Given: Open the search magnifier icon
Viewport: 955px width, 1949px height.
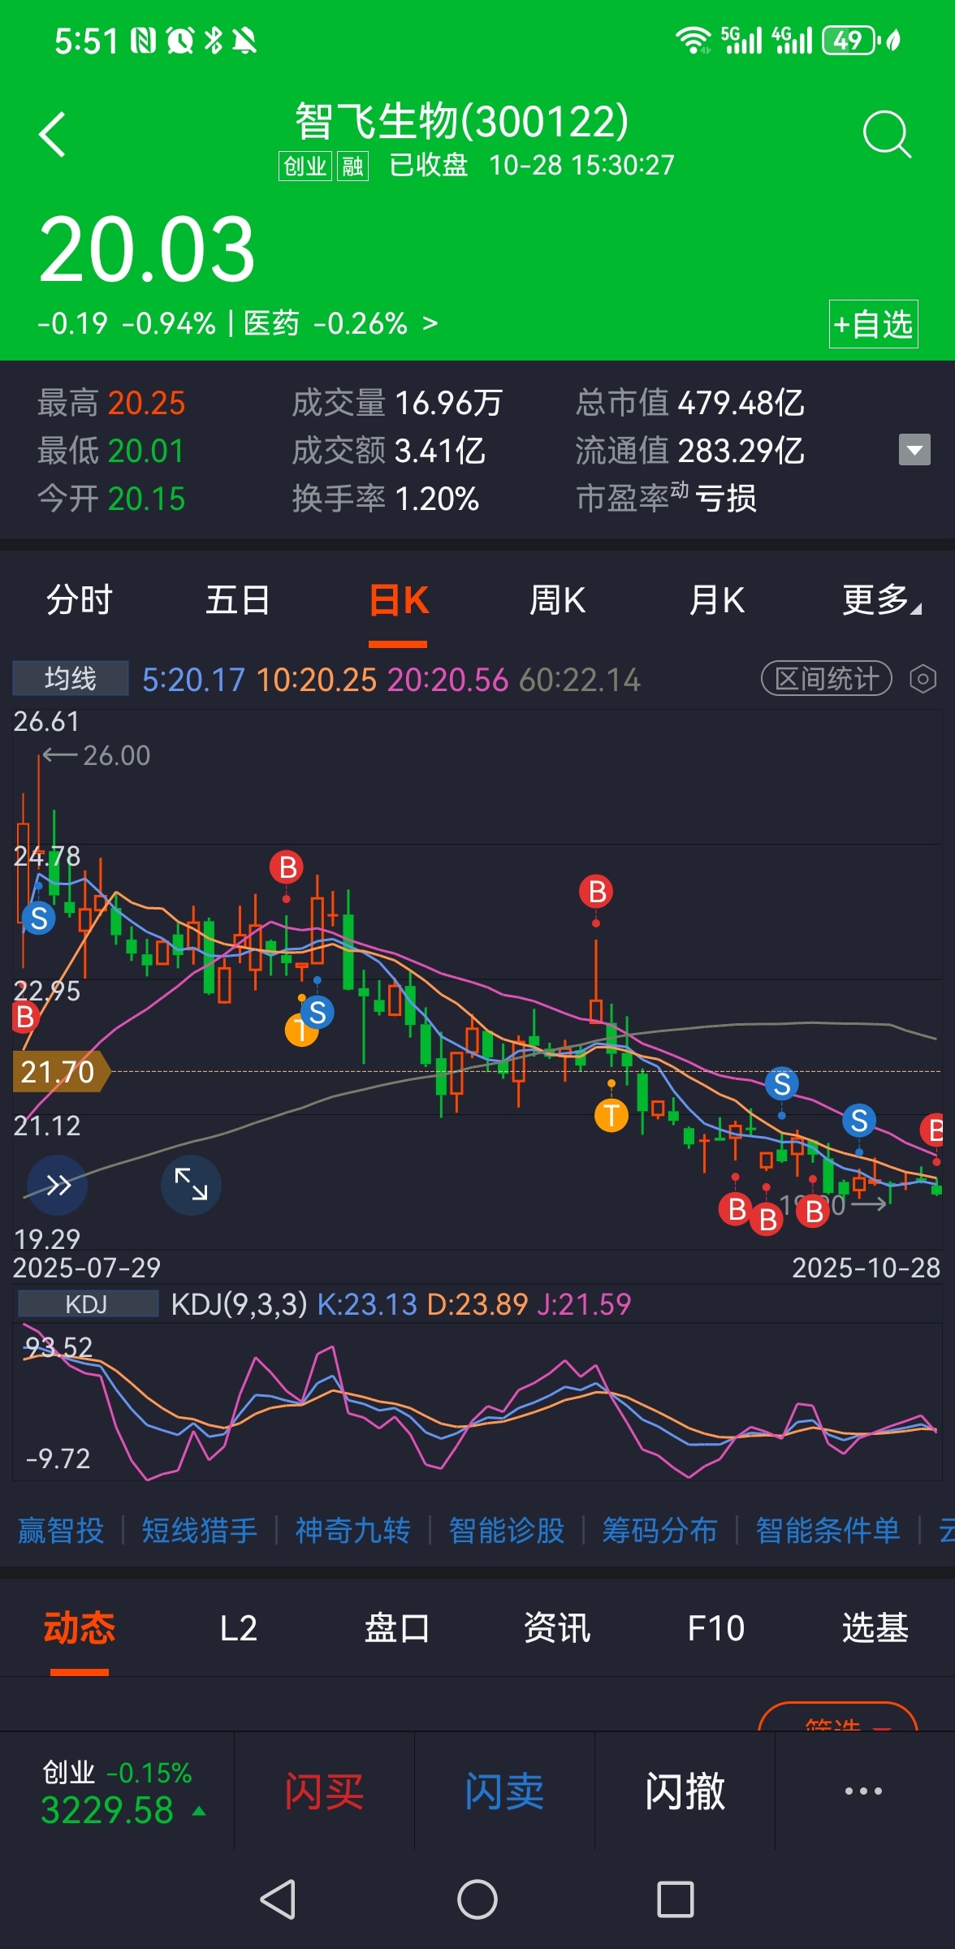Looking at the screenshot, I should point(886,134).
